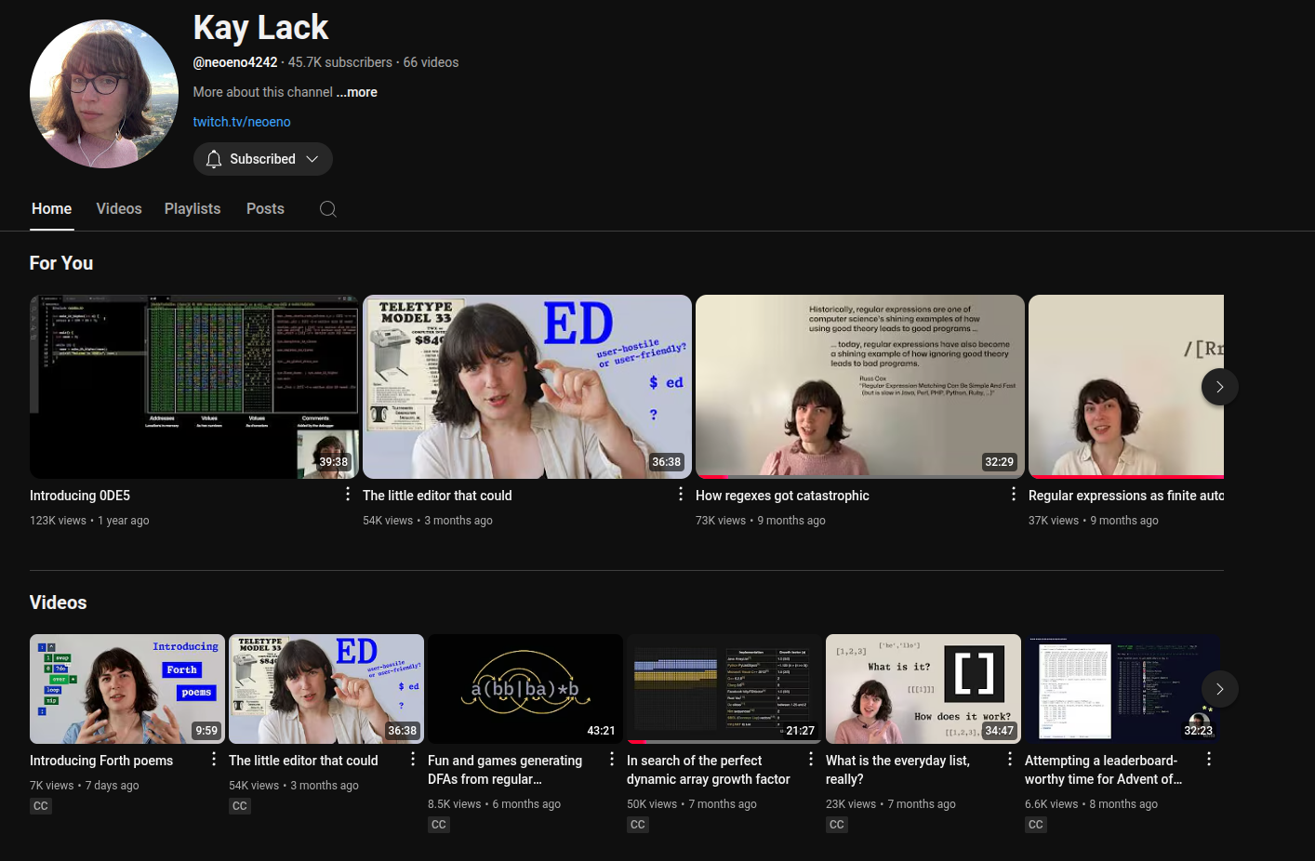Play the For You ED editor thumbnail
This screenshot has width=1315, height=861.
(x=527, y=387)
